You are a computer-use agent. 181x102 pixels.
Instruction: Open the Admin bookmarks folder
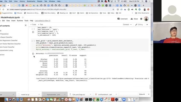tap(81, 13)
